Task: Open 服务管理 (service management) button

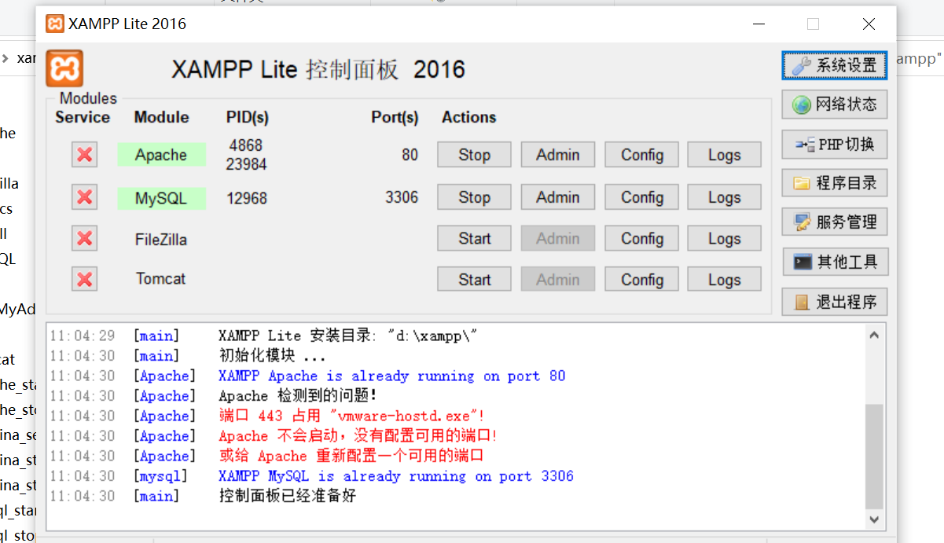Action: [835, 222]
